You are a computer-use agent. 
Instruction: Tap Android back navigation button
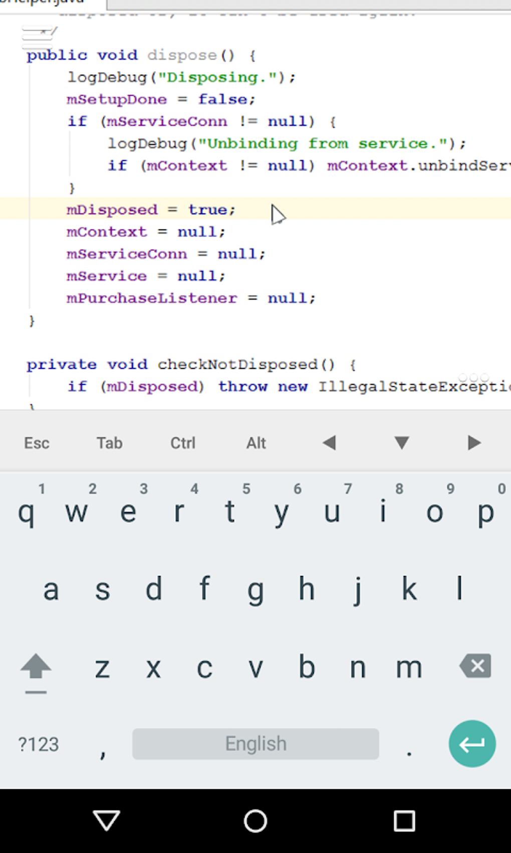[x=106, y=821]
